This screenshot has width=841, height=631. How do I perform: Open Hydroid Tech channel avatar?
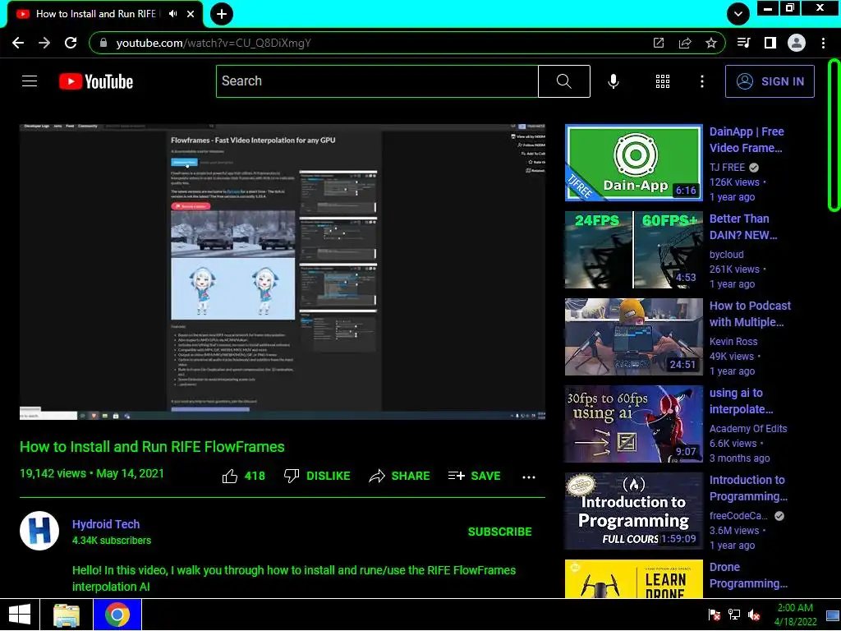[x=39, y=532]
